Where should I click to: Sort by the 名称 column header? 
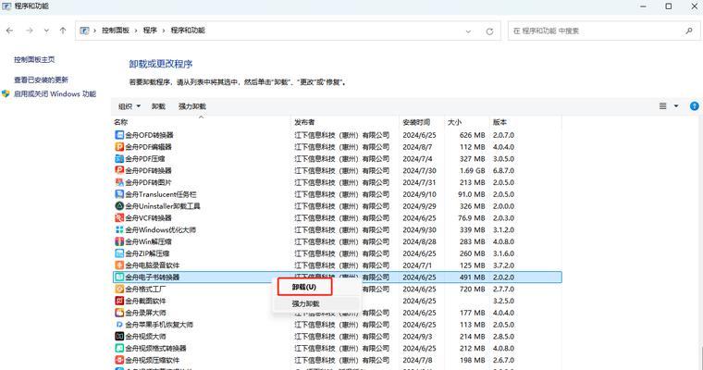[120, 122]
